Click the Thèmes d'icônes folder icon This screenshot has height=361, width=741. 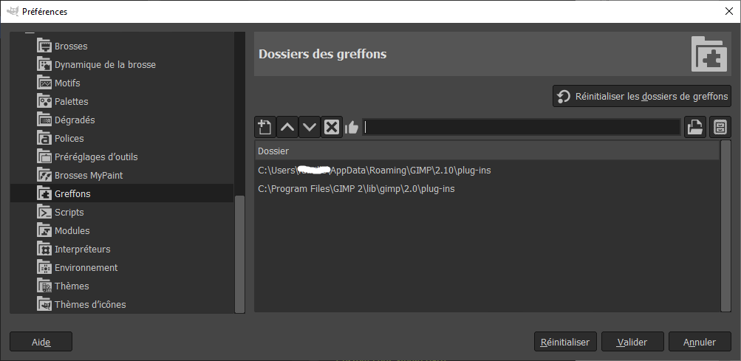tap(44, 304)
